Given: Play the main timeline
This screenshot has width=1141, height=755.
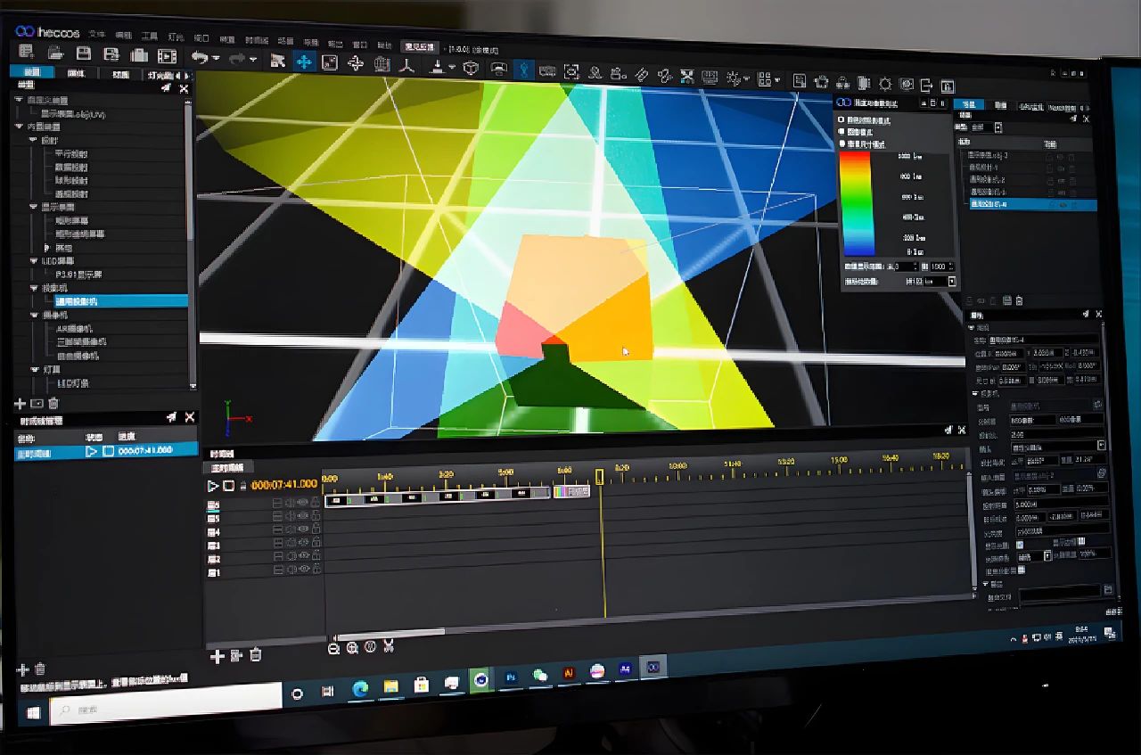Looking at the screenshot, I should 213,486.
